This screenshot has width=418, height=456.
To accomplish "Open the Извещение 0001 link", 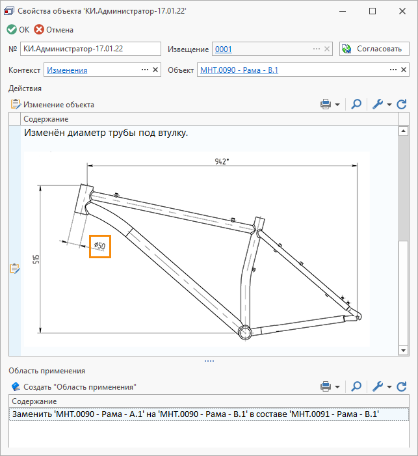I will coord(223,49).
